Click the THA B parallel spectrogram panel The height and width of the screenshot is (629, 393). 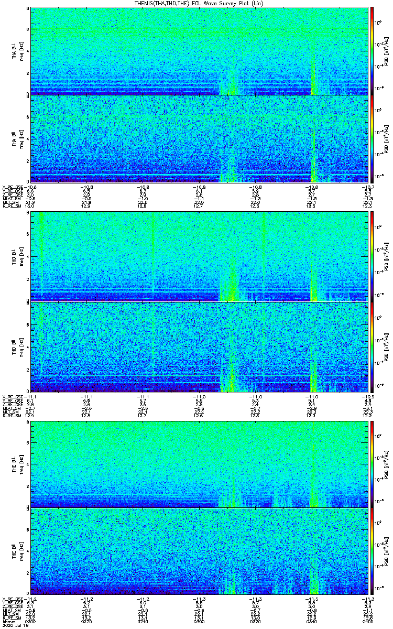(199, 138)
